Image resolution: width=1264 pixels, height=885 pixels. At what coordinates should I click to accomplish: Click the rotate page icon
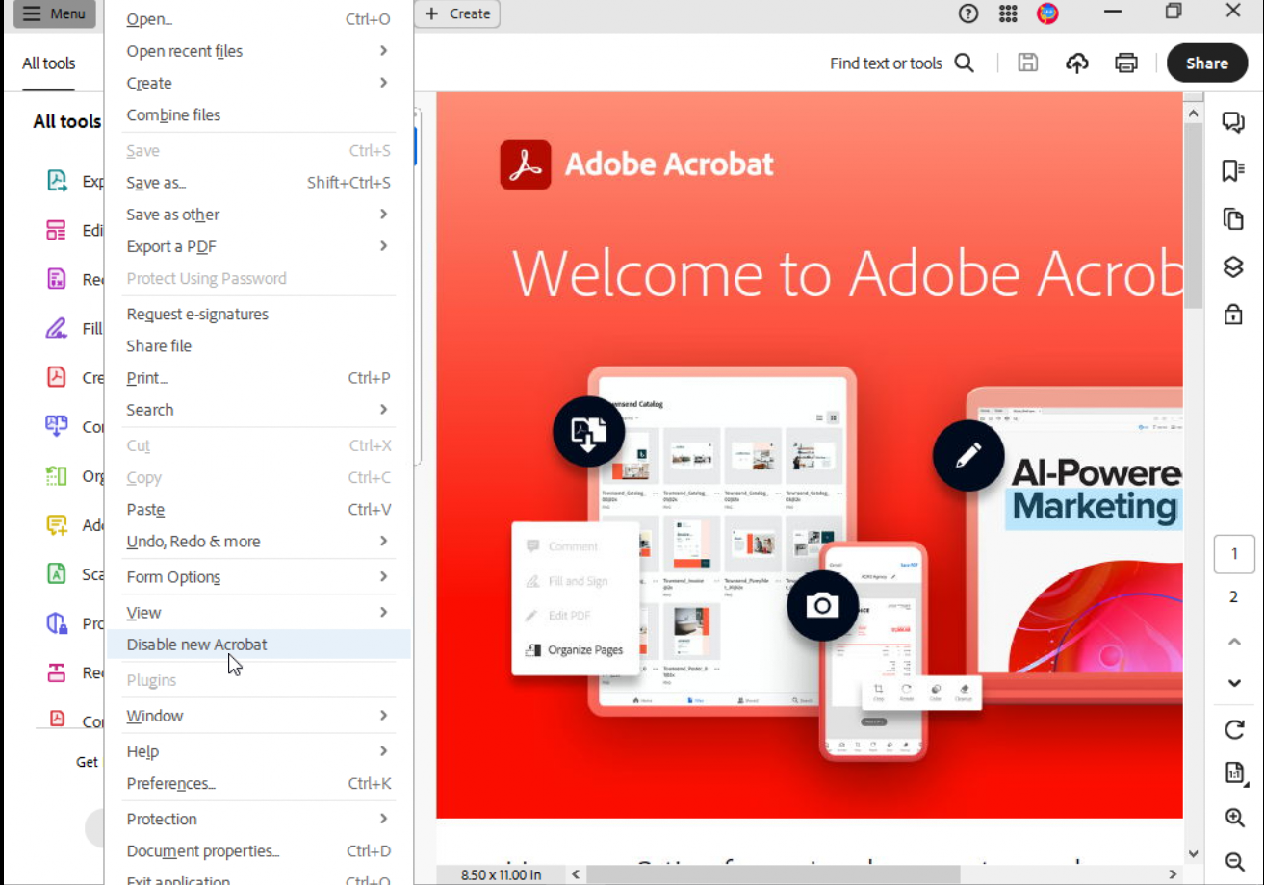point(1234,730)
